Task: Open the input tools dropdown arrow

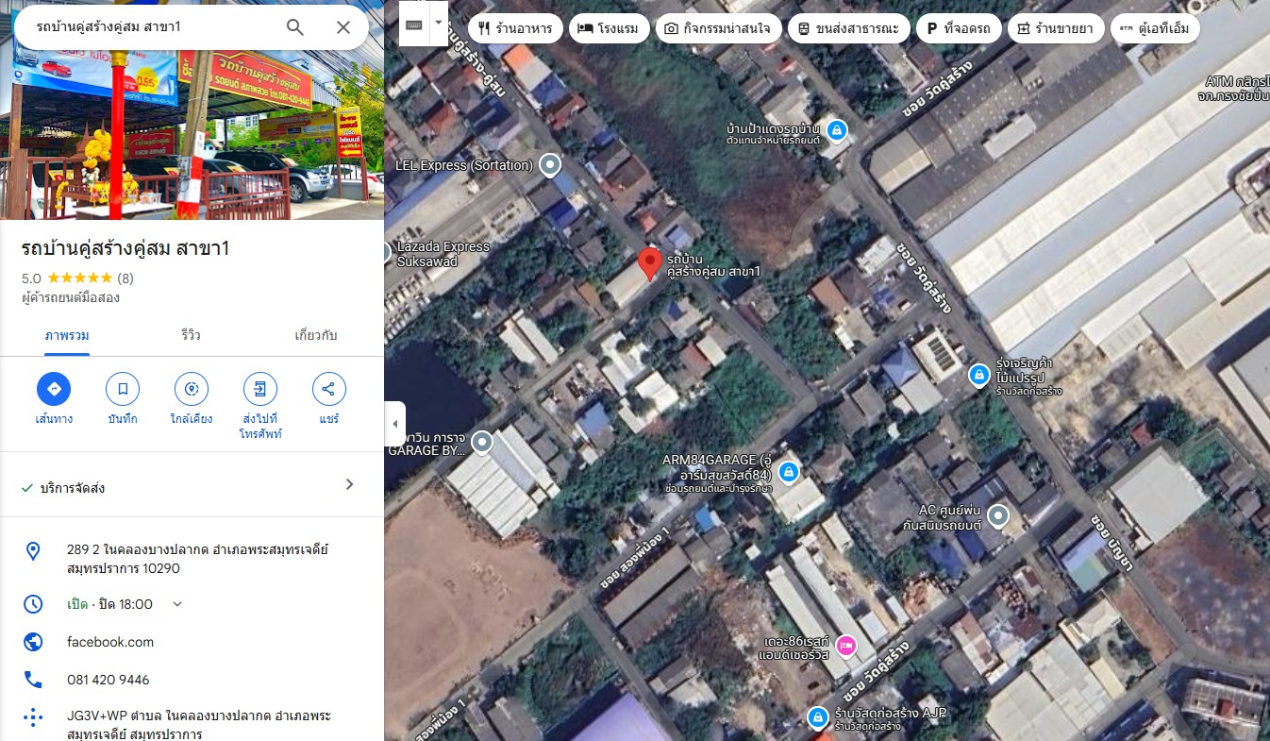Action: (438, 24)
